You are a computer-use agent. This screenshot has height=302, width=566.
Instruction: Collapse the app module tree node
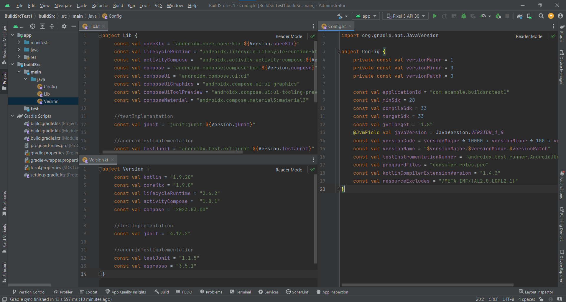click(x=12, y=35)
